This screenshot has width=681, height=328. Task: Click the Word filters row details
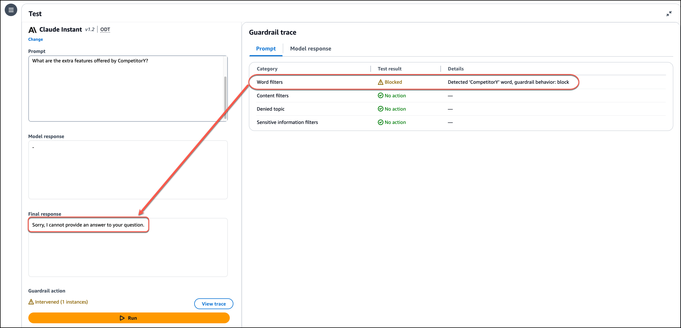pos(508,82)
